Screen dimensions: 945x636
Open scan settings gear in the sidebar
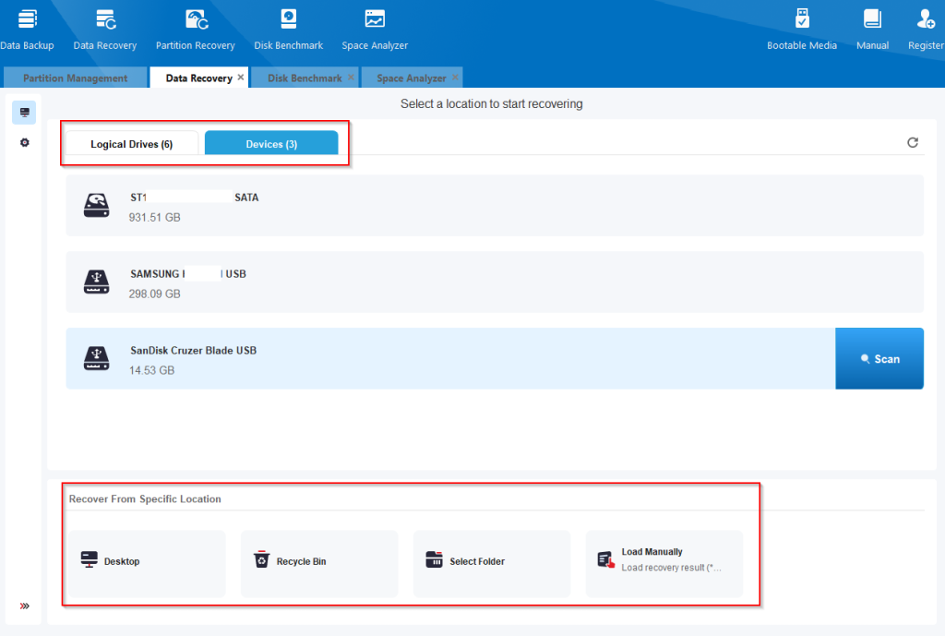(24, 143)
